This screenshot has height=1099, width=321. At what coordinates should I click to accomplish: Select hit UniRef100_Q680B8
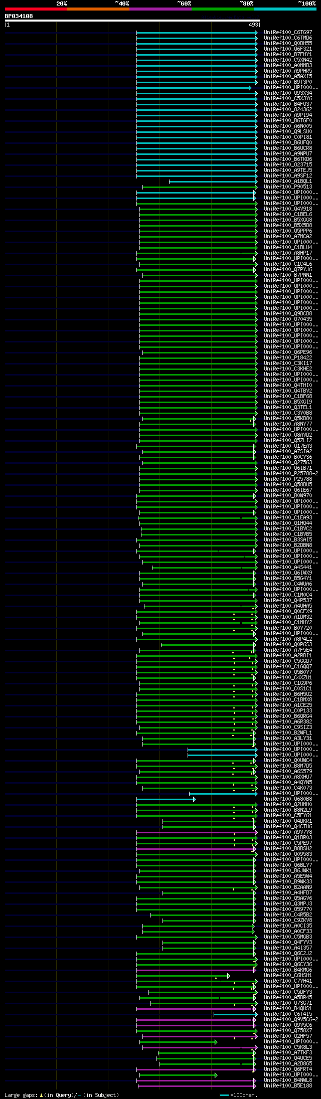pos(288,799)
